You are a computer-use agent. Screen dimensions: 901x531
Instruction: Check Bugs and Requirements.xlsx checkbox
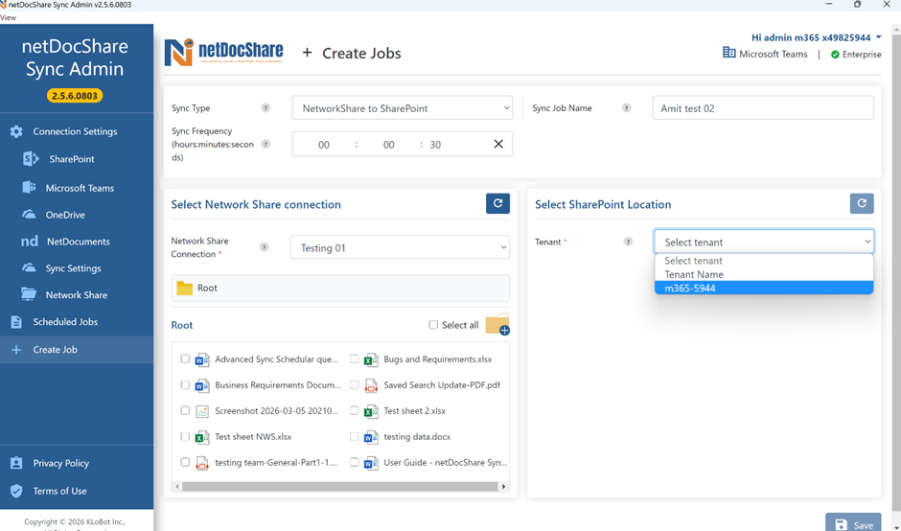[354, 358]
